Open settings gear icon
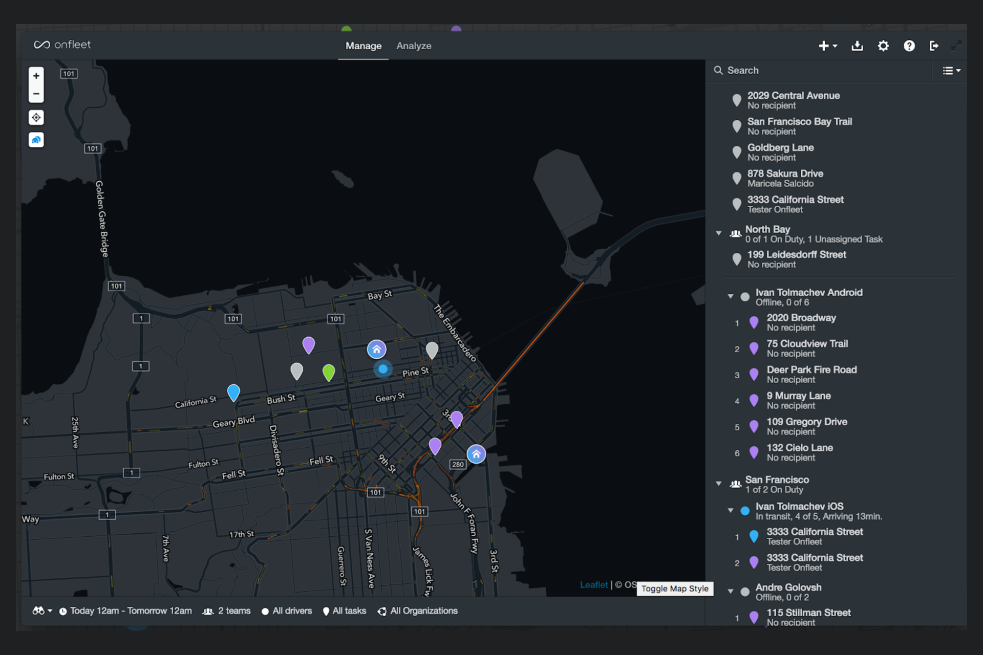The image size is (983, 655). 883,46
